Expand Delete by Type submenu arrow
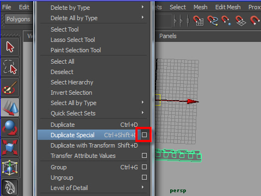The height and width of the screenshot is (196, 261). tap(143, 7)
